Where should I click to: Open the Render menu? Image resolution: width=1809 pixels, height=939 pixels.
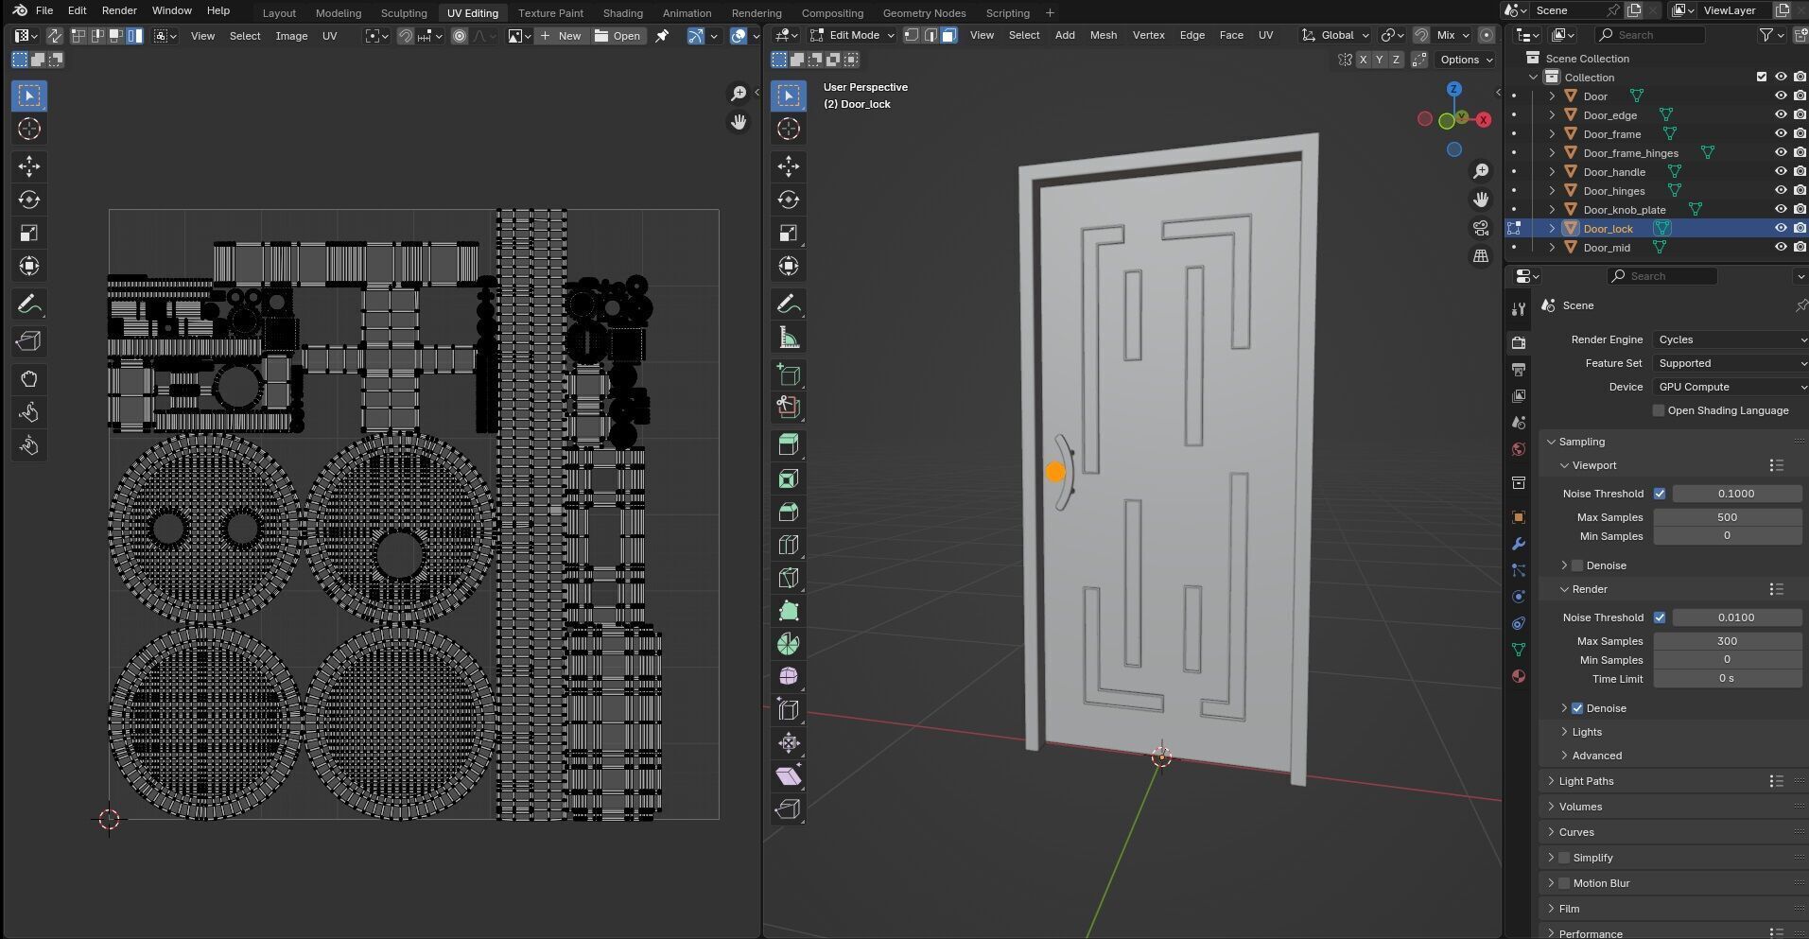tap(119, 10)
